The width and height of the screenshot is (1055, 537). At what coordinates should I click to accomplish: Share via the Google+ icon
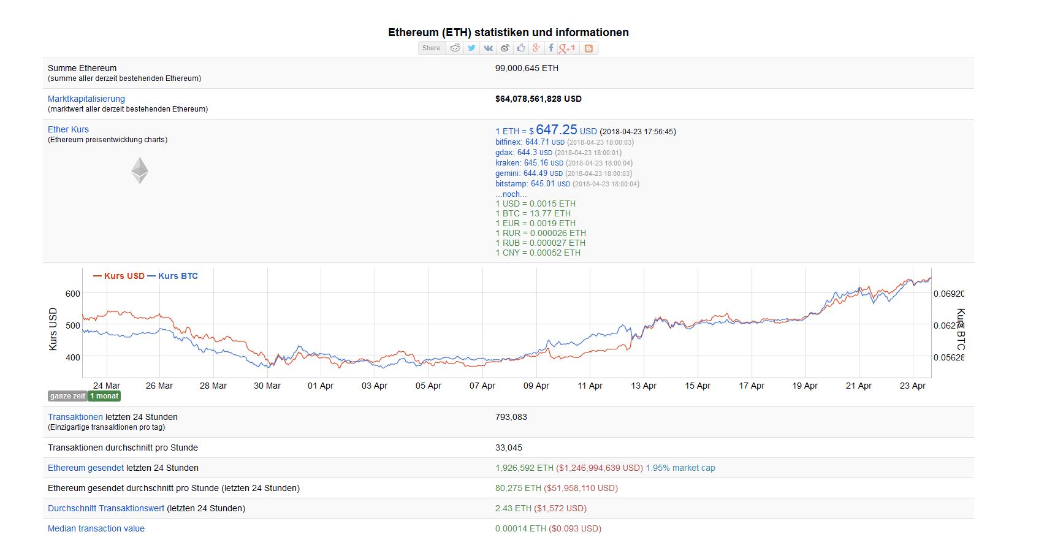(x=536, y=48)
